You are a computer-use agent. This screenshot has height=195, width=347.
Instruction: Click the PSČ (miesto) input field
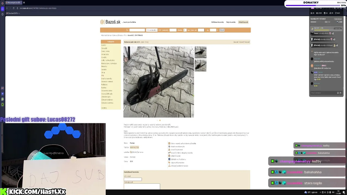[x=173, y=30]
